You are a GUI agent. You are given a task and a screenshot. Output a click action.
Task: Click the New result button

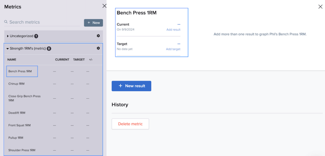point(131,86)
